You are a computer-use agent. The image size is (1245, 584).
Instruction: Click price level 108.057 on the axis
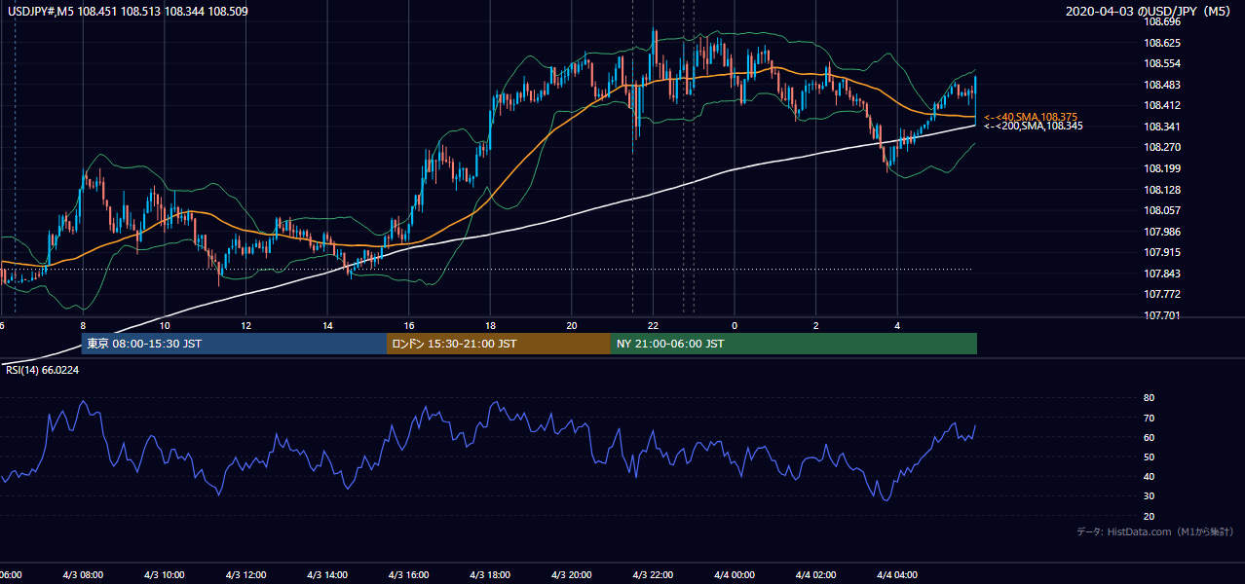1162,210
